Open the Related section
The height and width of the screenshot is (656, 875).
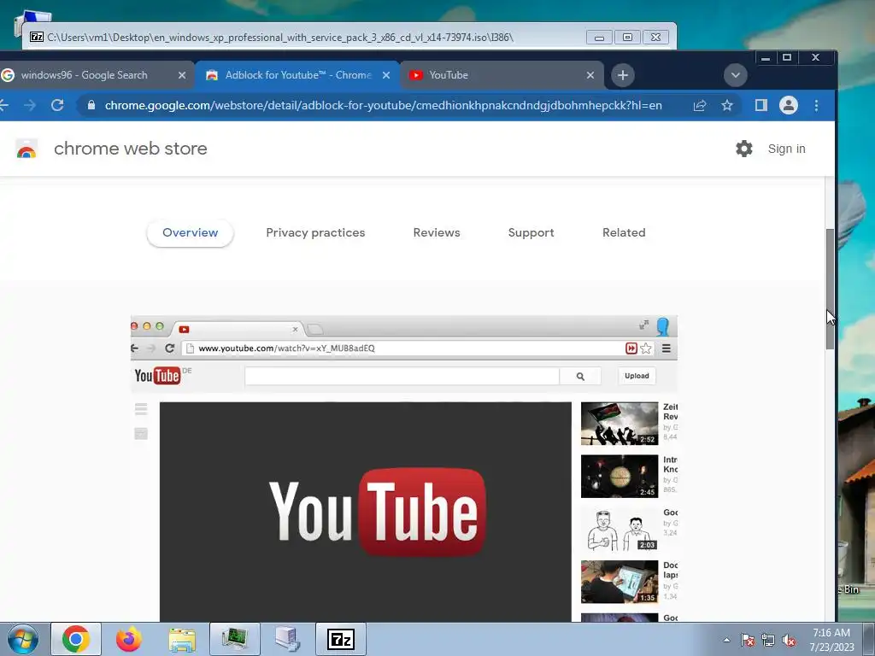[x=624, y=232]
